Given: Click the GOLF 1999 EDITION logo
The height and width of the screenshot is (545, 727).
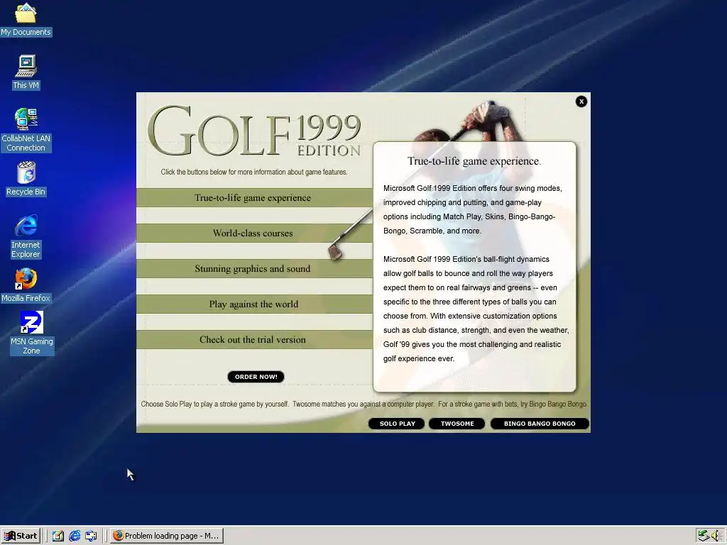Looking at the screenshot, I should tap(255, 131).
